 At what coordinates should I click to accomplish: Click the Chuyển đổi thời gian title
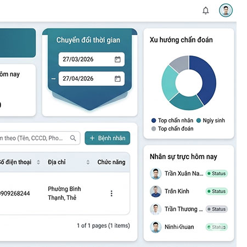coord(88,40)
